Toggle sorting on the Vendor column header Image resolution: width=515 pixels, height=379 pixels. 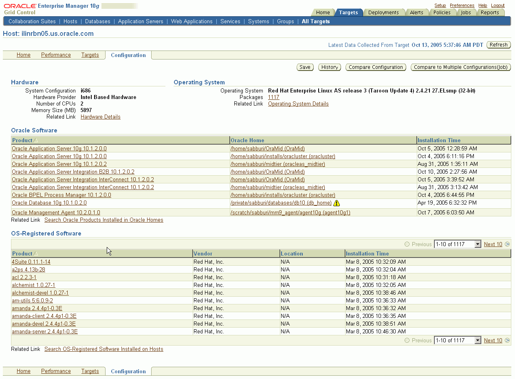(x=203, y=253)
